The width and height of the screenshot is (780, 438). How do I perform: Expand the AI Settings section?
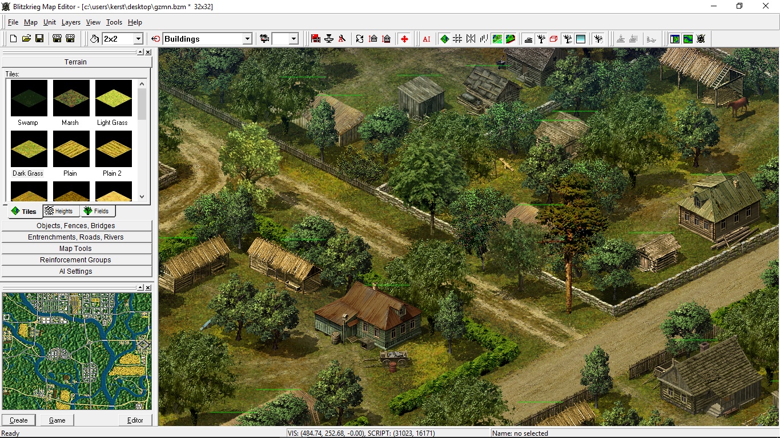76,271
